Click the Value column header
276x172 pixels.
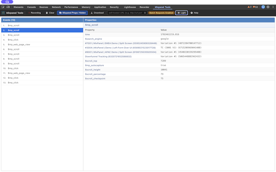pyautogui.click(x=163, y=30)
